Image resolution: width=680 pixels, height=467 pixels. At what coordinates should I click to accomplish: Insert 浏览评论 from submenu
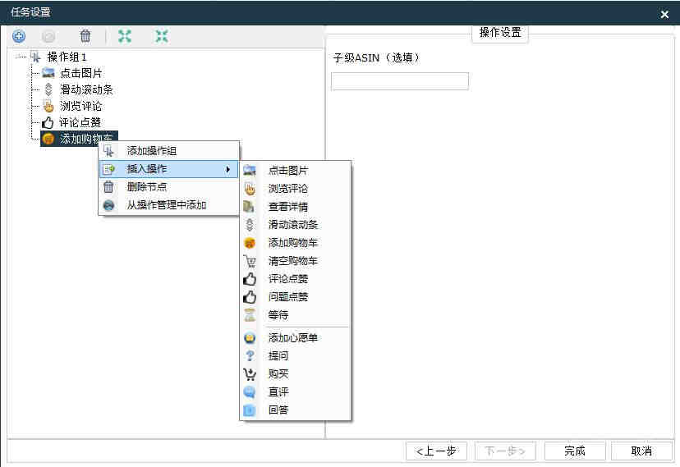tap(295, 189)
